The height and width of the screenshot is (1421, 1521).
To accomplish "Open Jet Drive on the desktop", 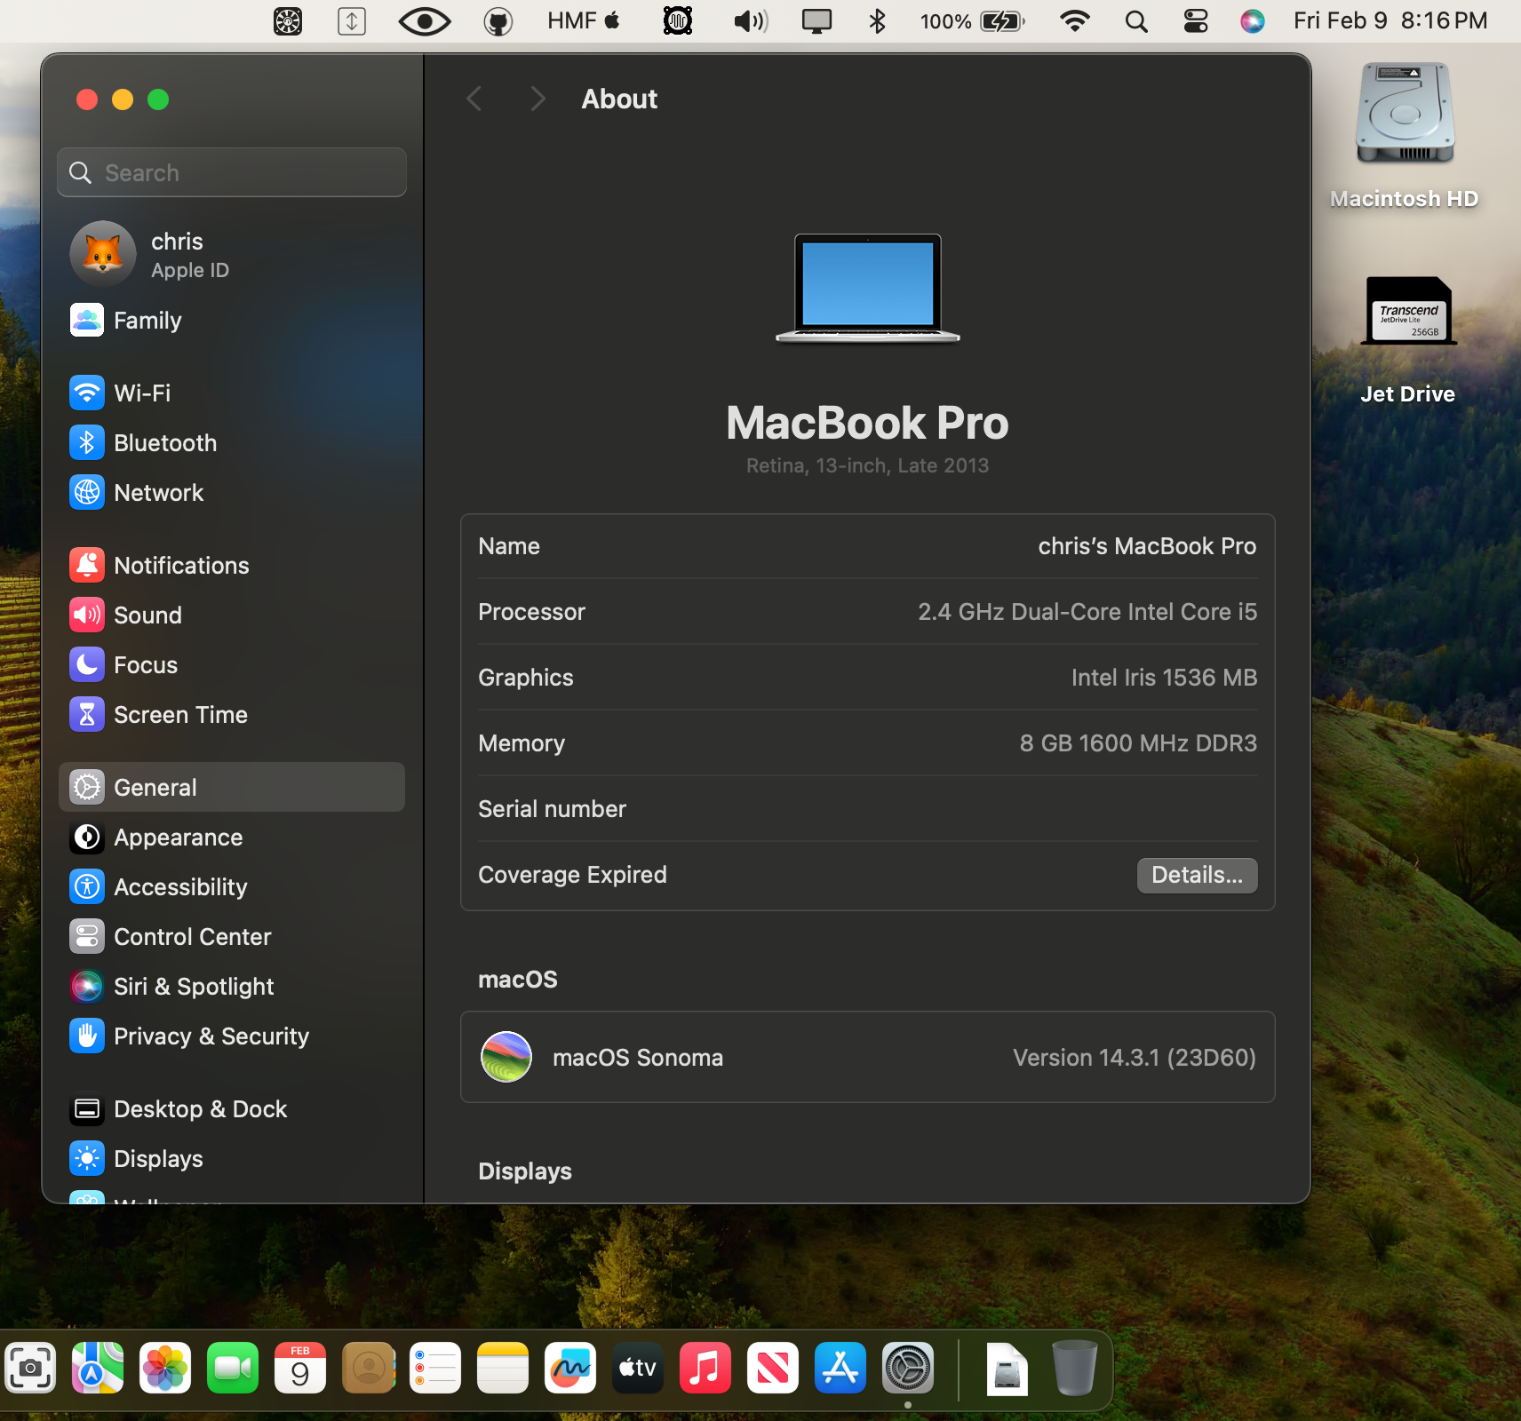I will pyautogui.click(x=1408, y=341).
